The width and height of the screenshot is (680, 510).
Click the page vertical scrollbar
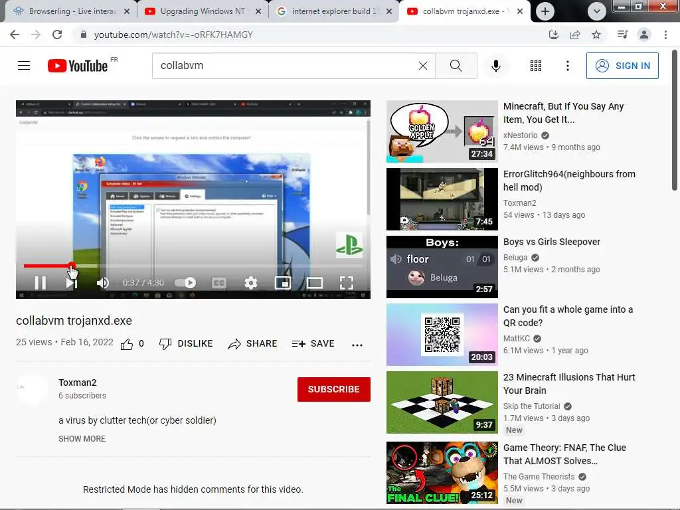pos(675,120)
